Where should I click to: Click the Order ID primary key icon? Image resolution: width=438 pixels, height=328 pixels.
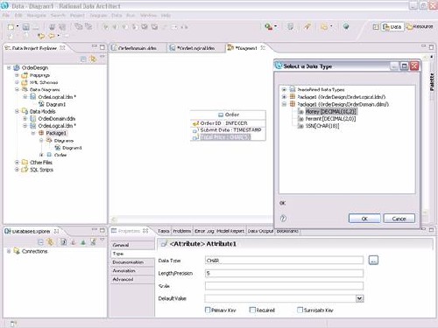click(x=195, y=123)
